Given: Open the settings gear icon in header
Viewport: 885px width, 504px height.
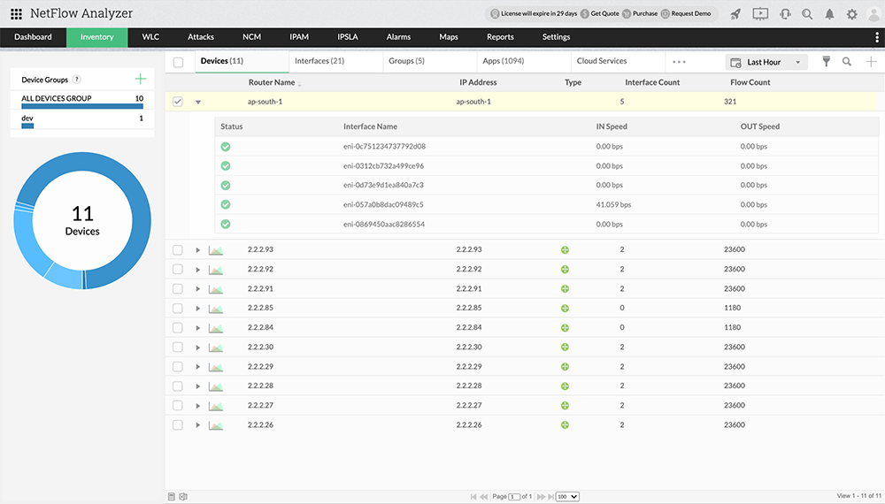Looking at the screenshot, I should point(852,14).
